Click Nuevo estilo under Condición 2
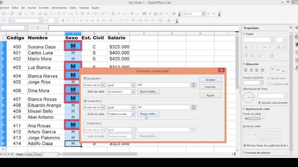 (x=149, y=114)
